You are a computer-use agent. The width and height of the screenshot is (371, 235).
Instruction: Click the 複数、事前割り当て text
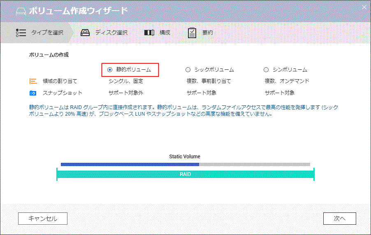tap(209, 81)
